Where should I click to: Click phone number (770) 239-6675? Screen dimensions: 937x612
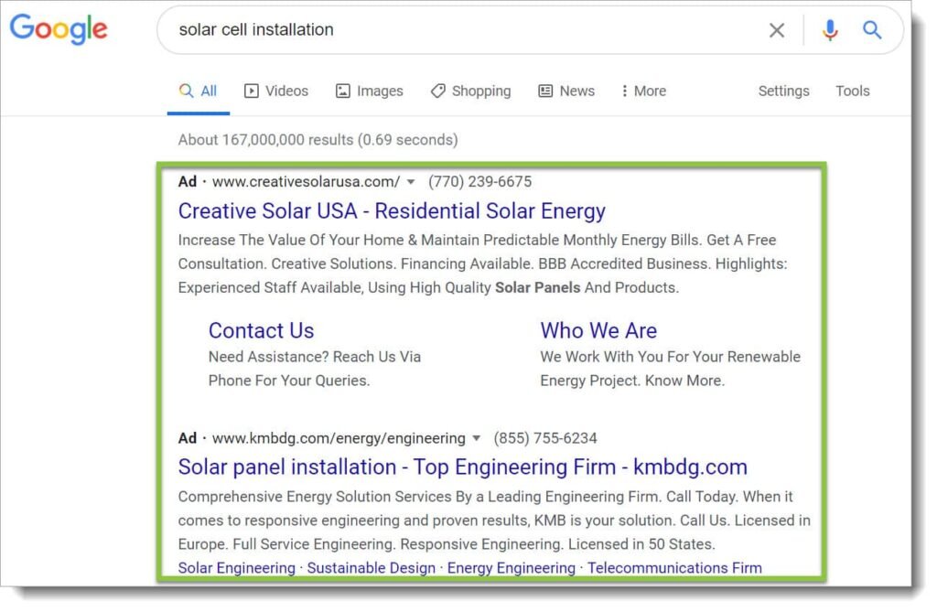[479, 182]
